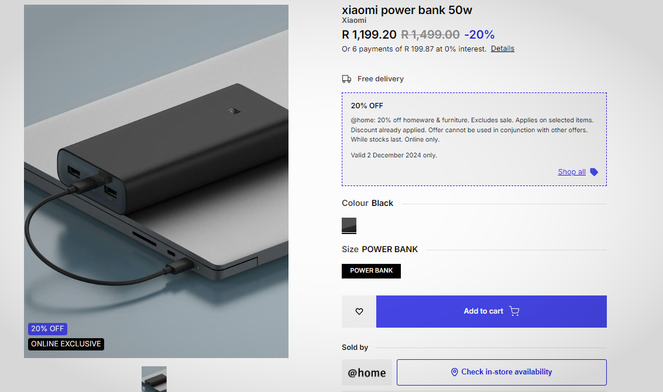Follow the Shop all link
This screenshot has width=663, height=392.
(x=571, y=172)
